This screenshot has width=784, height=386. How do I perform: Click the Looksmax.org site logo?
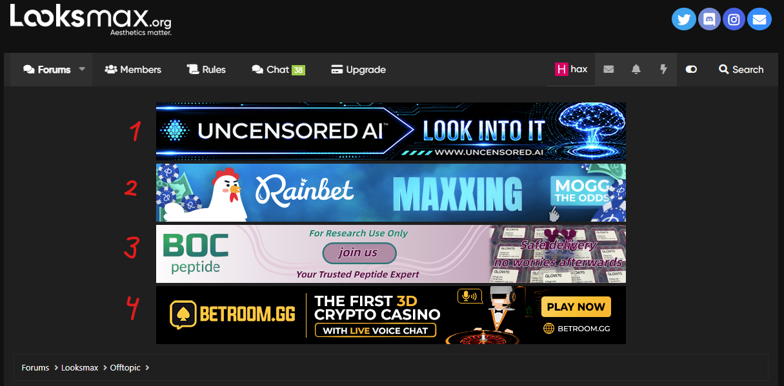click(91, 20)
